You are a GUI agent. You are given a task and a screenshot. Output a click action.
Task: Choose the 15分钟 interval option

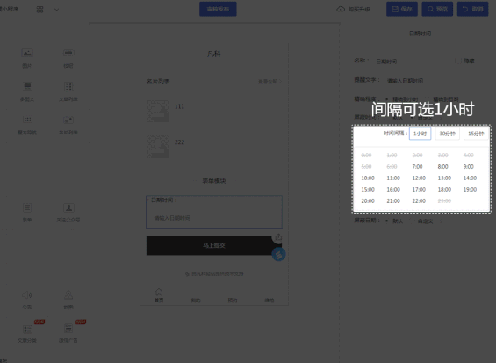(x=476, y=134)
